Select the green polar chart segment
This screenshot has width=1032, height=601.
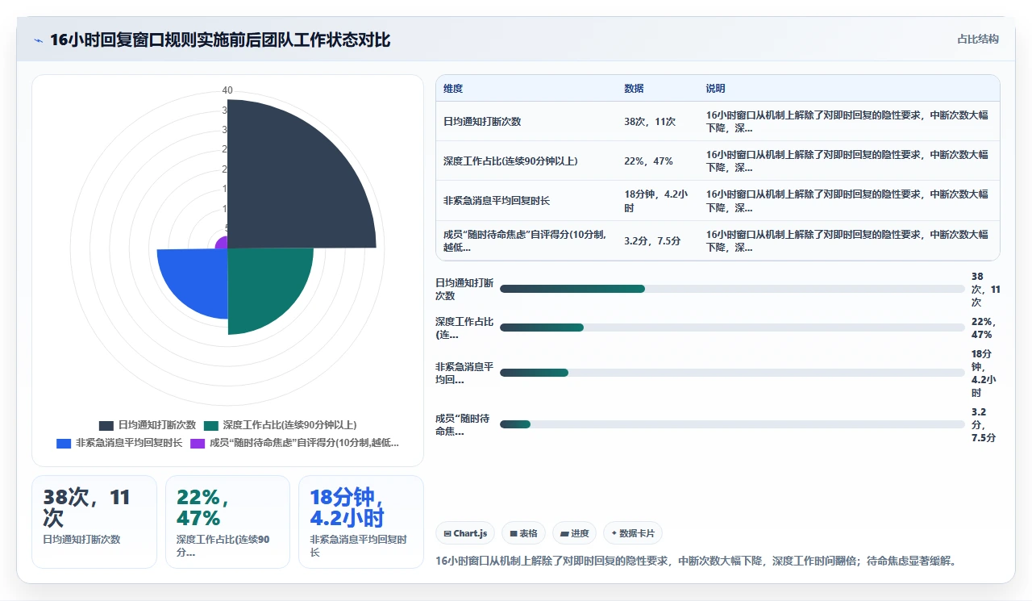[262, 282]
